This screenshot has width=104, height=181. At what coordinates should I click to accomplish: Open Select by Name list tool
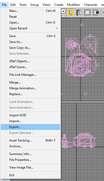(x=79, y=12)
